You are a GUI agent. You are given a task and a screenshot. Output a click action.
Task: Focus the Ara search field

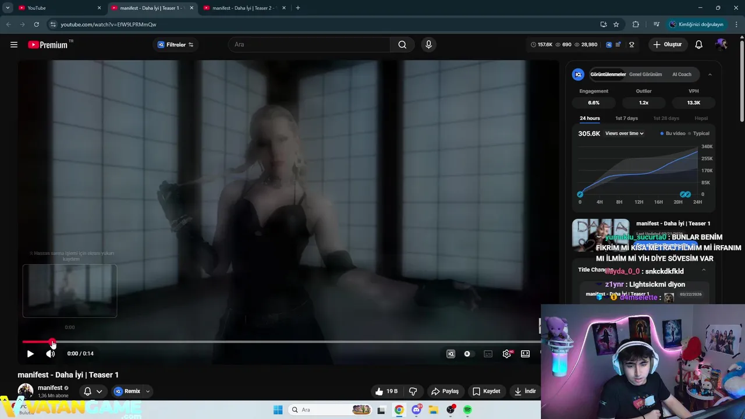[310, 45]
